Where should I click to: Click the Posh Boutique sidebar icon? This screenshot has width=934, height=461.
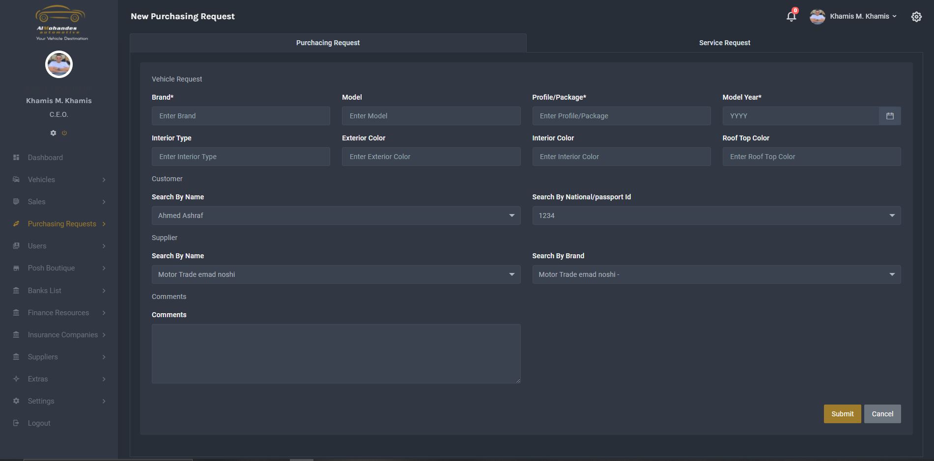click(16, 268)
